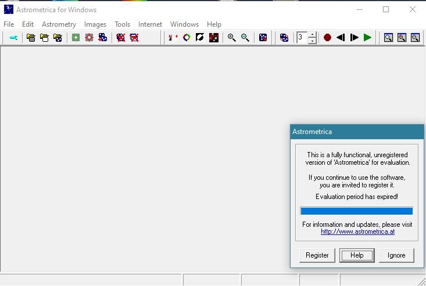Stop blinking with the dark red stop icon
The width and height of the screenshot is (426, 286).
tap(327, 38)
